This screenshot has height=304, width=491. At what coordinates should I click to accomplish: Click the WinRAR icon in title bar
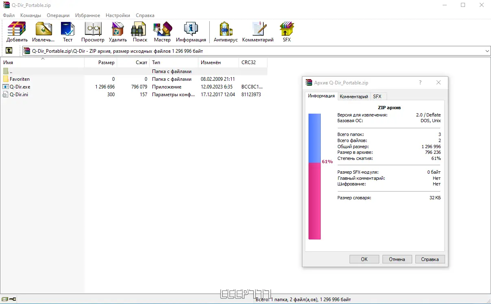6,5
